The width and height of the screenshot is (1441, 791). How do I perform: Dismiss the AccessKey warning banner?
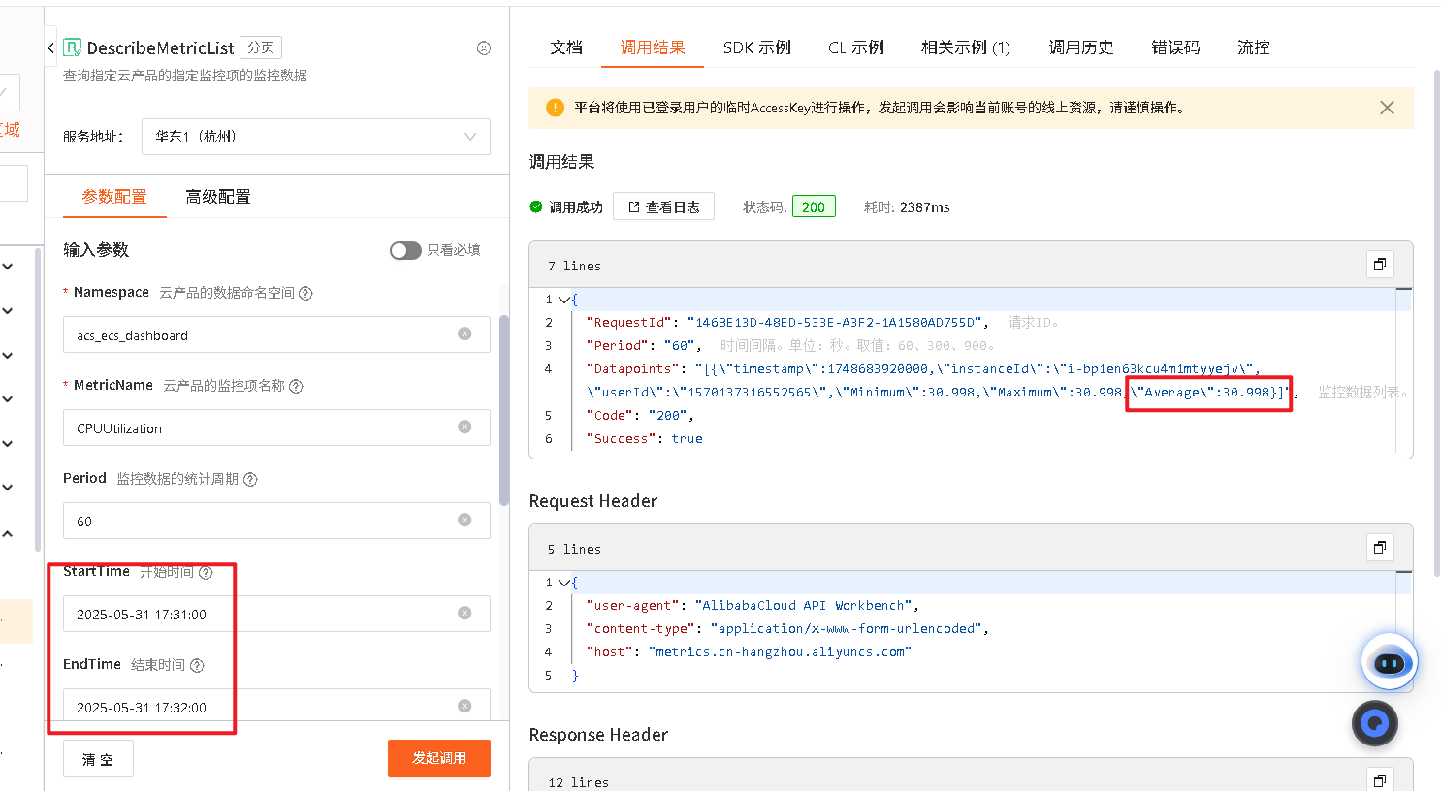pos(1388,108)
